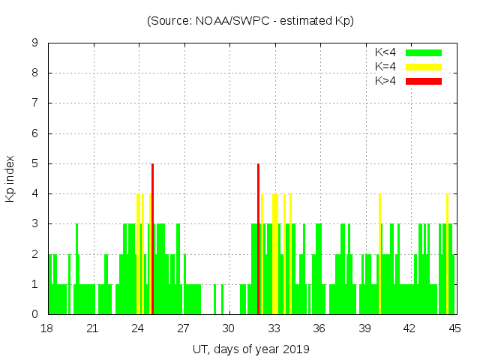Click the red K>4 legend swatch
480x360 pixels.
pyautogui.click(x=424, y=80)
